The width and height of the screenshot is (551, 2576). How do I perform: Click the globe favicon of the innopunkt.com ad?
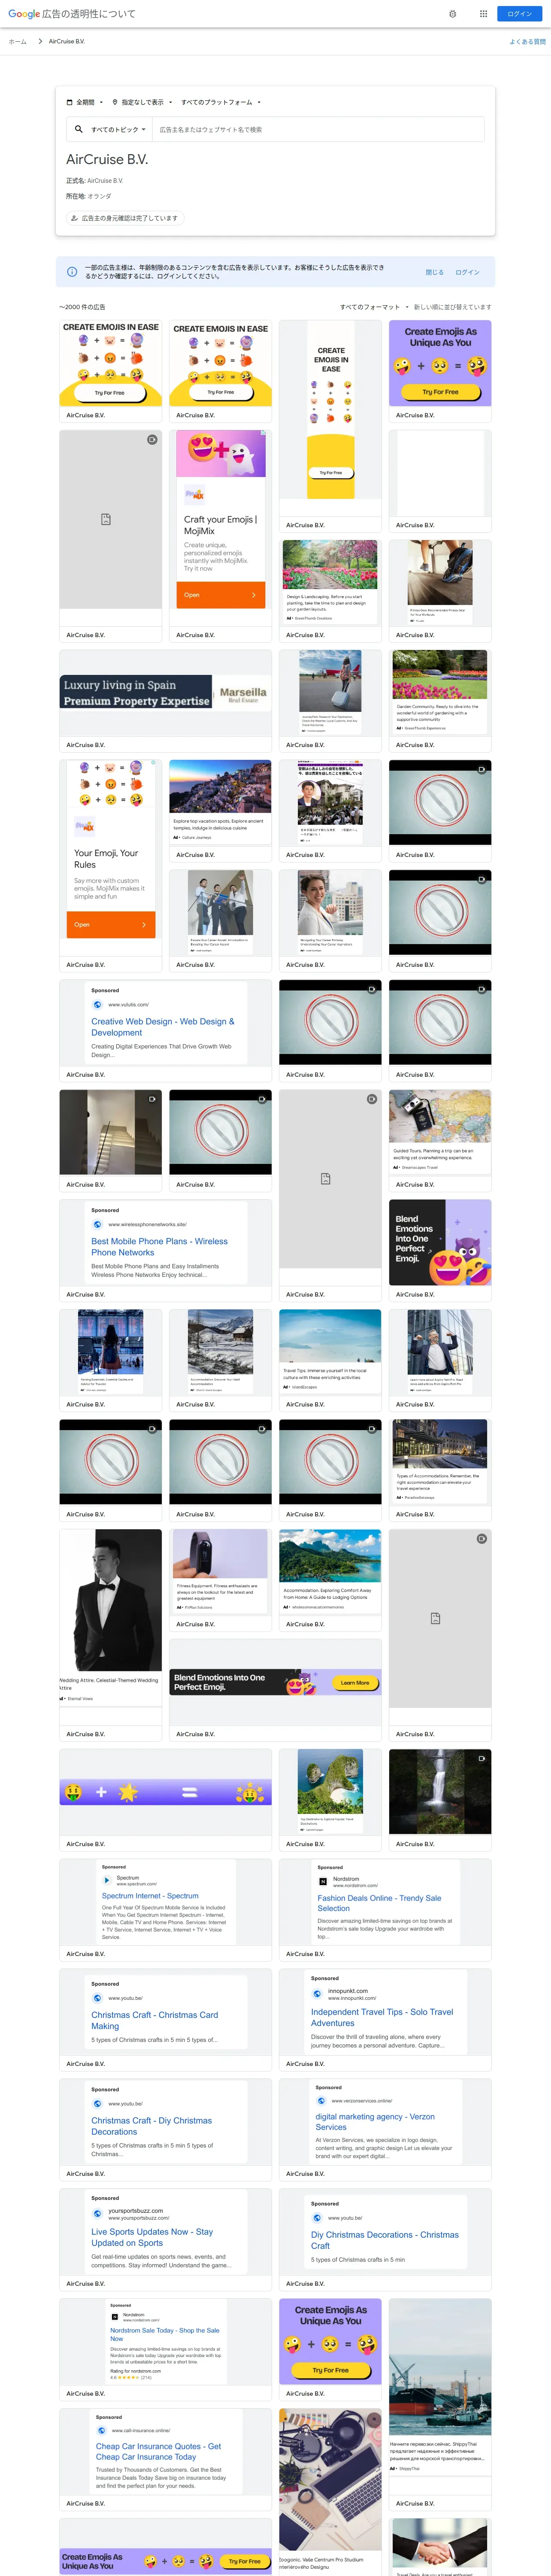(x=318, y=1993)
